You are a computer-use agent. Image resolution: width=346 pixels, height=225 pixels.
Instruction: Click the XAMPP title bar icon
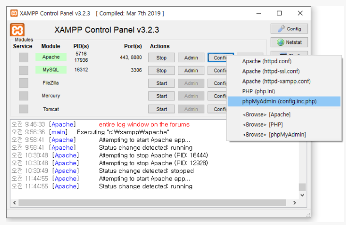[14, 13]
